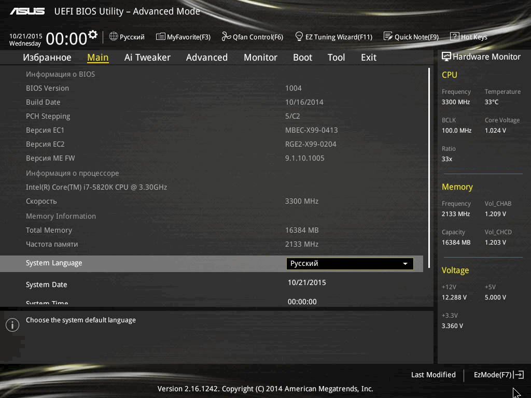531x398 pixels.
Task: Open the Tool tab
Action: coord(336,58)
